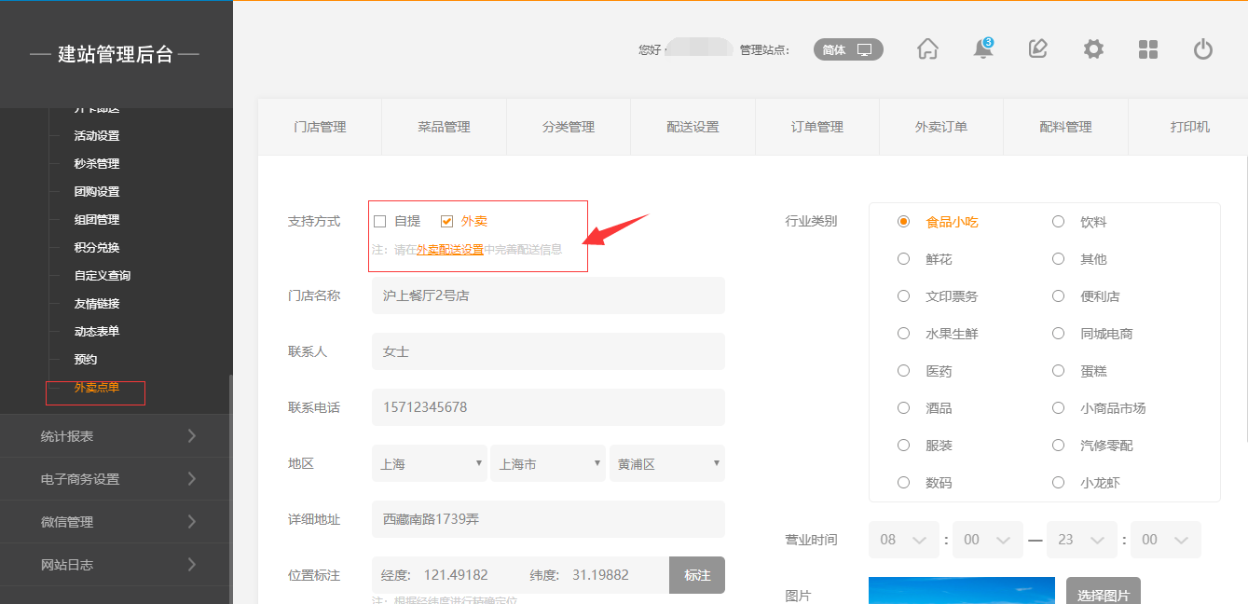Open the 上海市 city dropdown
This screenshot has width=1248, height=604.
click(x=548, y=463)
